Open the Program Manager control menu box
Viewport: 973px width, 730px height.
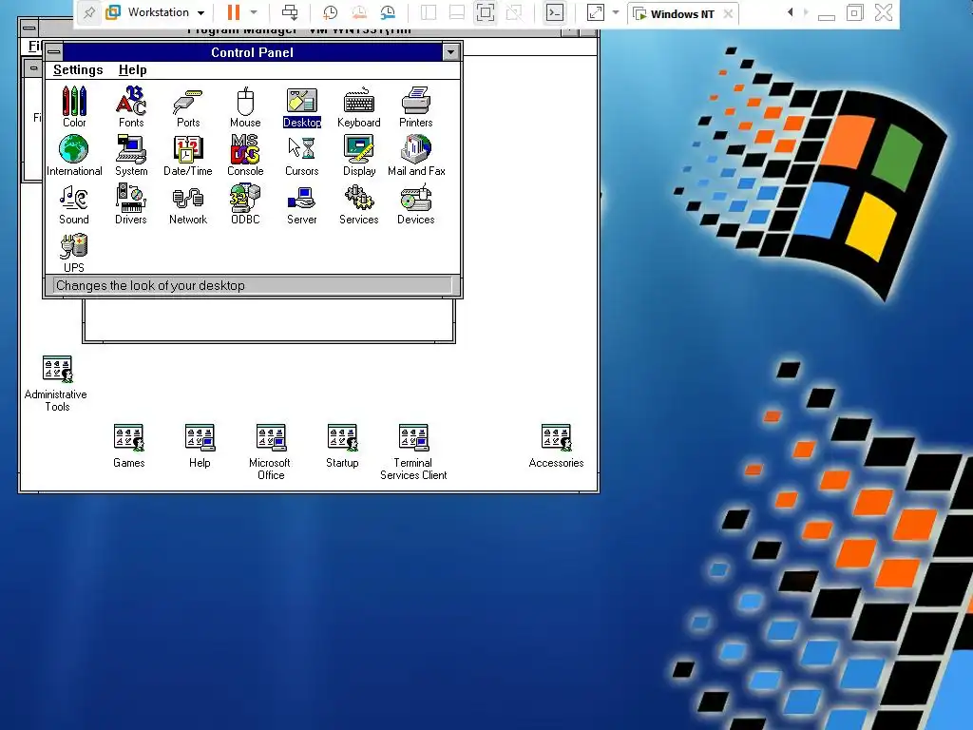click(x=29, y=28)
